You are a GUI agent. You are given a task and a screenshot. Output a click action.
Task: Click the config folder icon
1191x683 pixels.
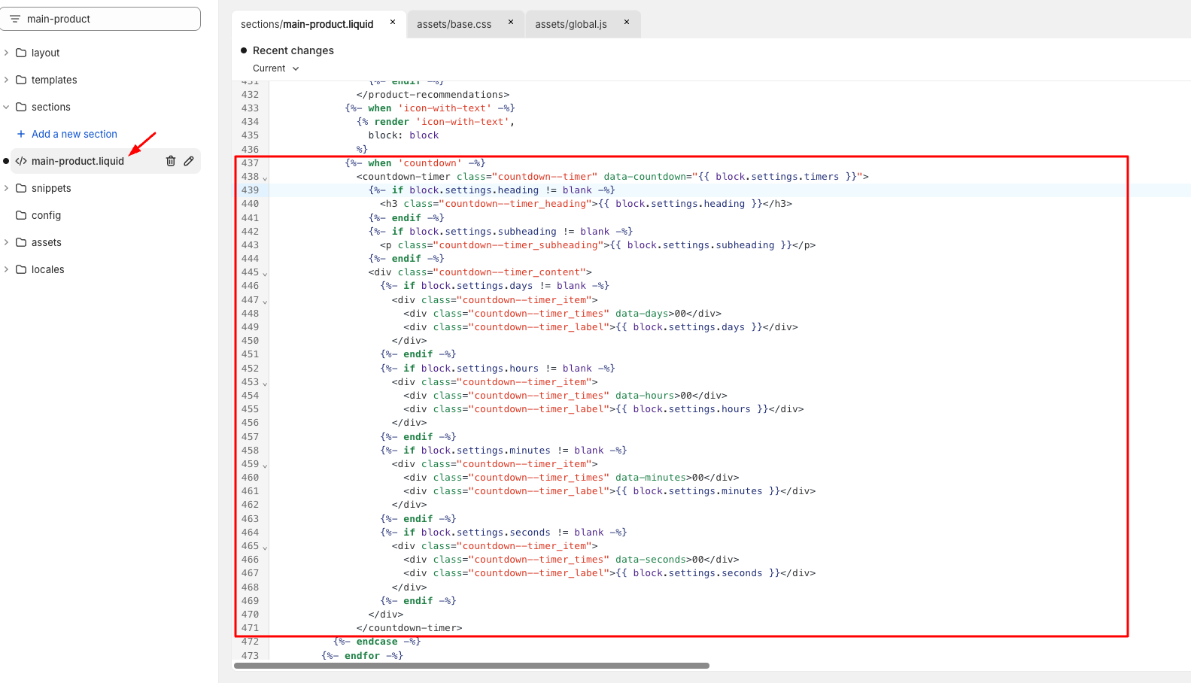pyautogui.click(x=21, y=215)
